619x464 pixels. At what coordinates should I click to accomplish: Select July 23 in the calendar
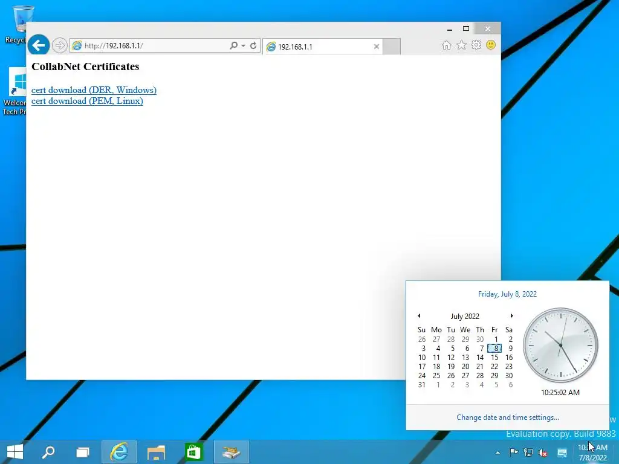click(509, 367)
